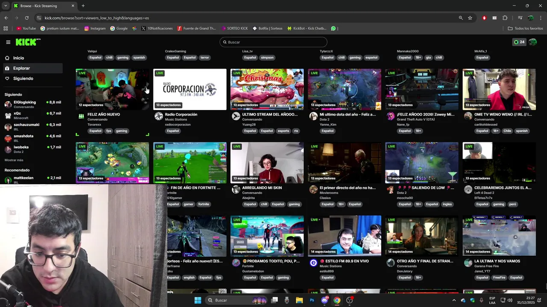The image size is (547, 307).
Task: Open the SORTEO KICK bookmark
Action: coord(235,29)
